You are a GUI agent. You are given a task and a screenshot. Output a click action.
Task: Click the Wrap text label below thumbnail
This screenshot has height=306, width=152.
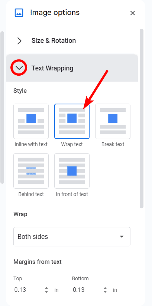[x=72, y=144]
